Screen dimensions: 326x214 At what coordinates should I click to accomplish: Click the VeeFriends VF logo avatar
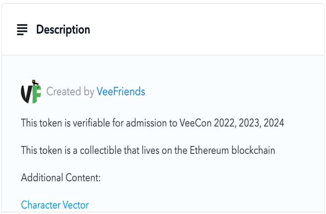click(31, 92)
